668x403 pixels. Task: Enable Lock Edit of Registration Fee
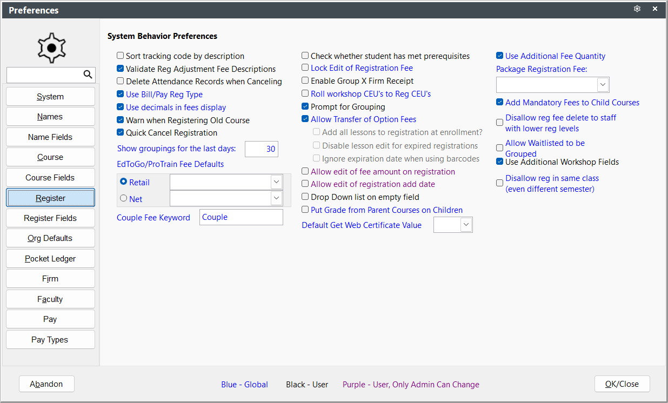[305, 68]
